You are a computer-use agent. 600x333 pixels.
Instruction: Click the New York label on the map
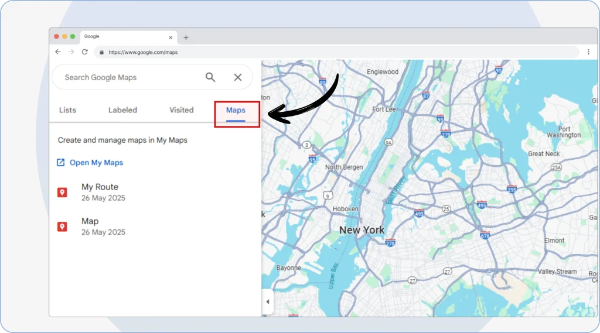click(x=362, y=230)
